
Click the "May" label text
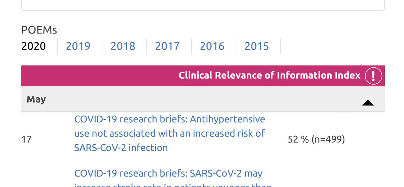[x=36, y=99]
